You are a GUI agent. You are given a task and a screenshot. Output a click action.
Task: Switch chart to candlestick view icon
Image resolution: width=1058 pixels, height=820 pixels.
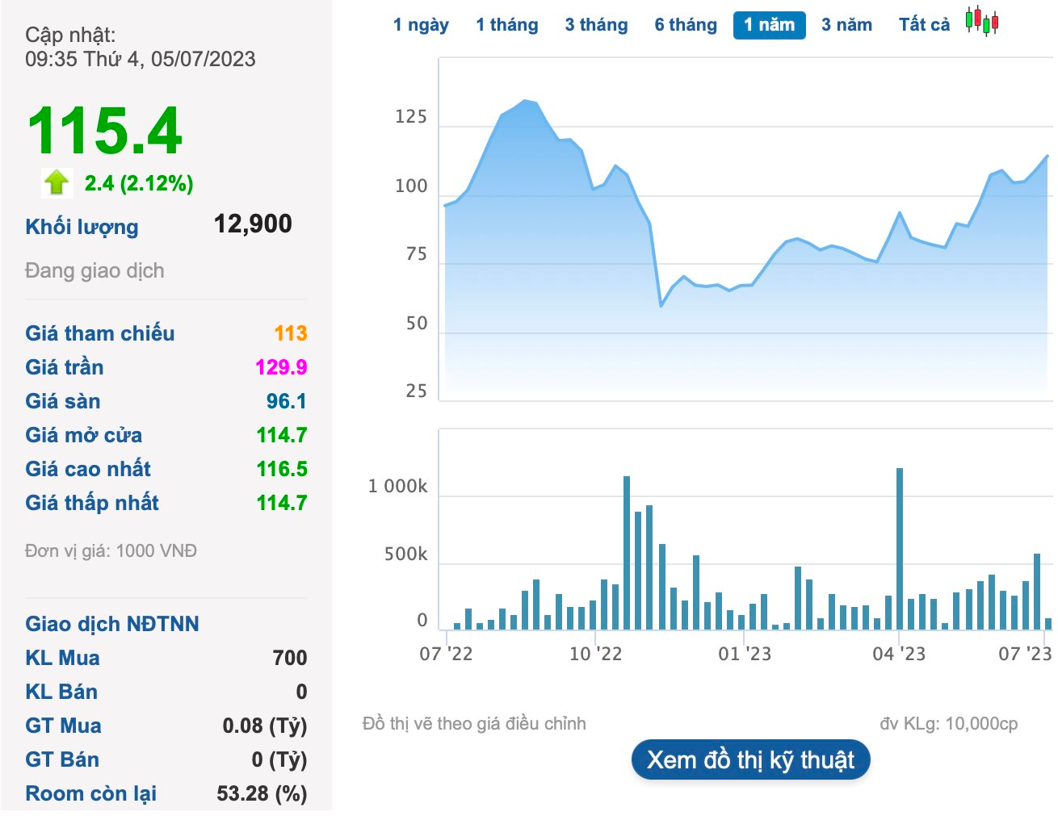click(982, 22)
